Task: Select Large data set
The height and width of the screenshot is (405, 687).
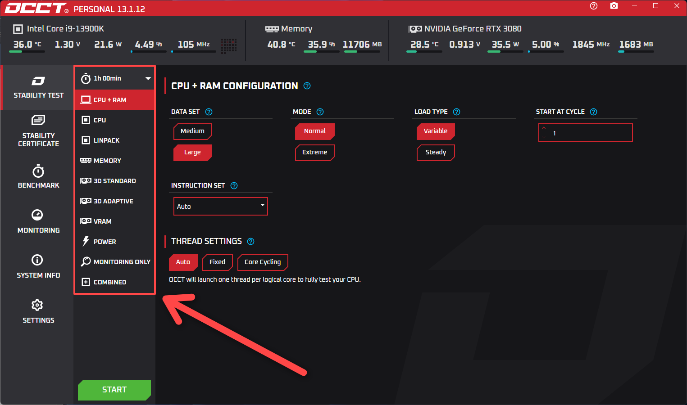Action: coord(192,153)
